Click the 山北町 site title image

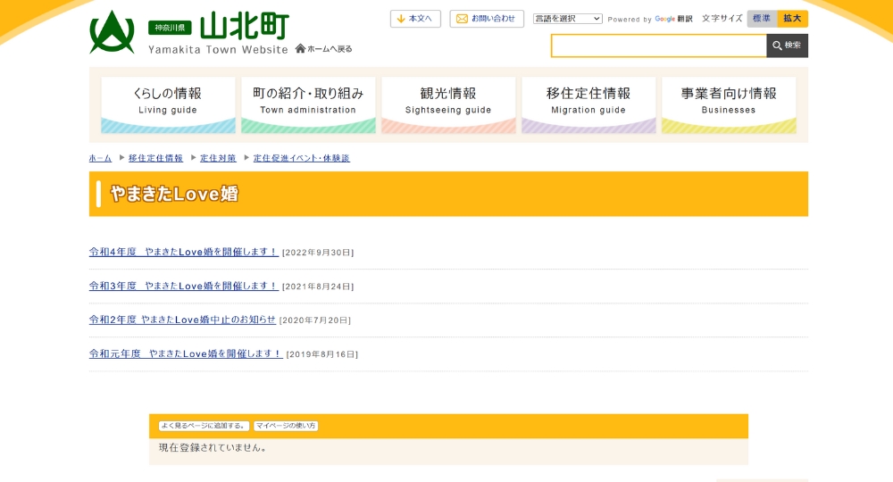[x=244, y=27]
